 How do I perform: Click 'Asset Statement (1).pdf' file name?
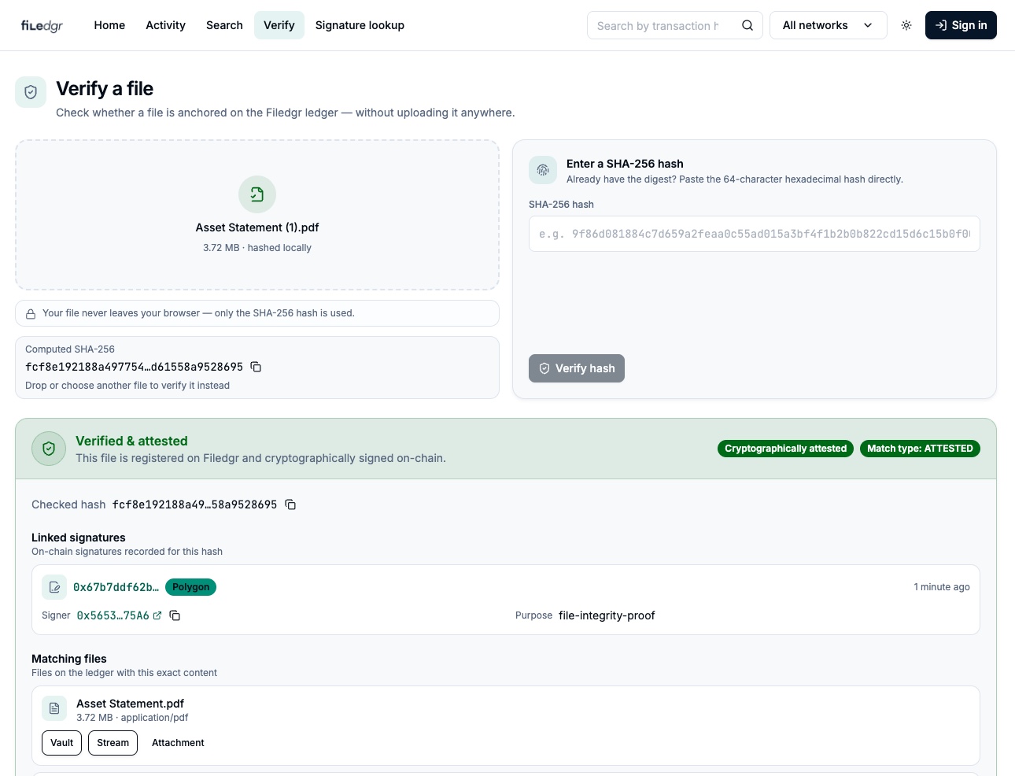pos(257,227)
